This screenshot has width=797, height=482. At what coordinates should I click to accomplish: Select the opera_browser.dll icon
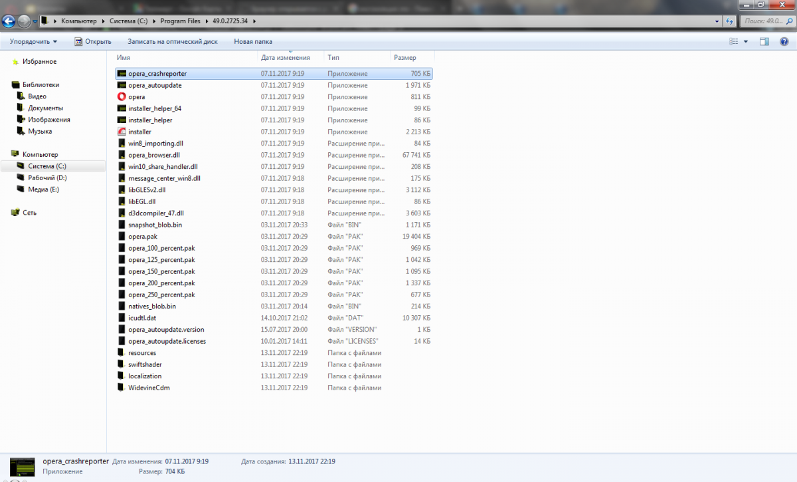click(122, 155)
